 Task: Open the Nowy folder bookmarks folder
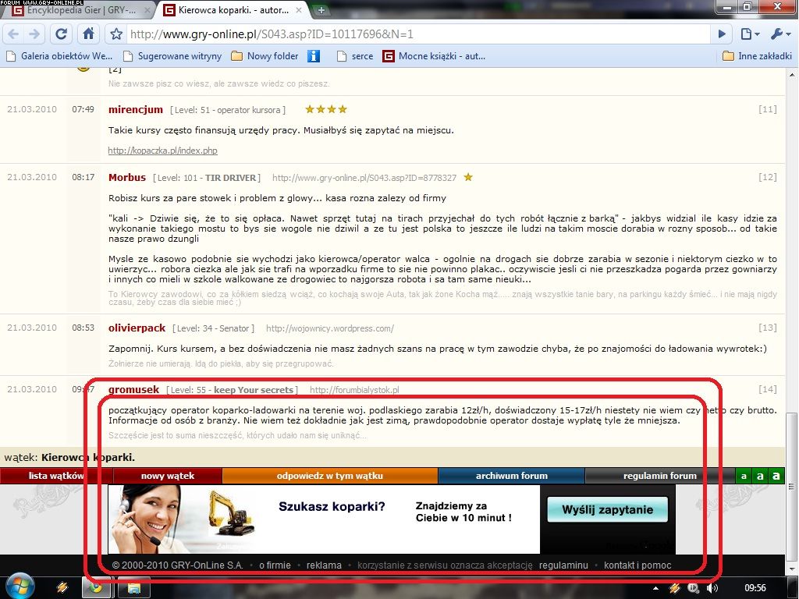pos(265,56)
